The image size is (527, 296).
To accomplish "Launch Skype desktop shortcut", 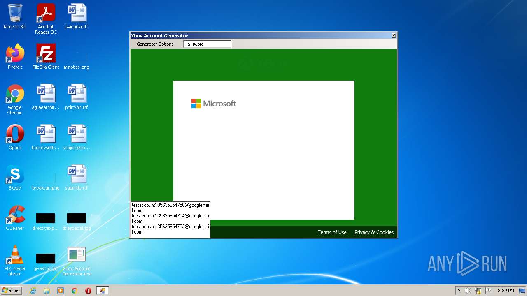I will click(x=15, y=178).
